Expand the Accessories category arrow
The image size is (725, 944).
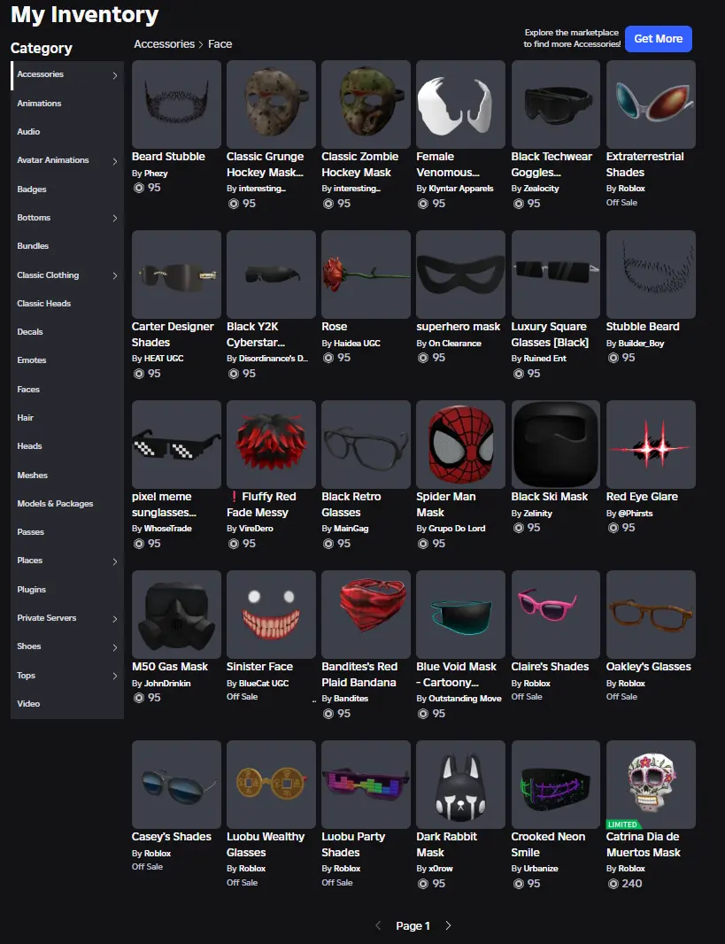coord(115,75)
